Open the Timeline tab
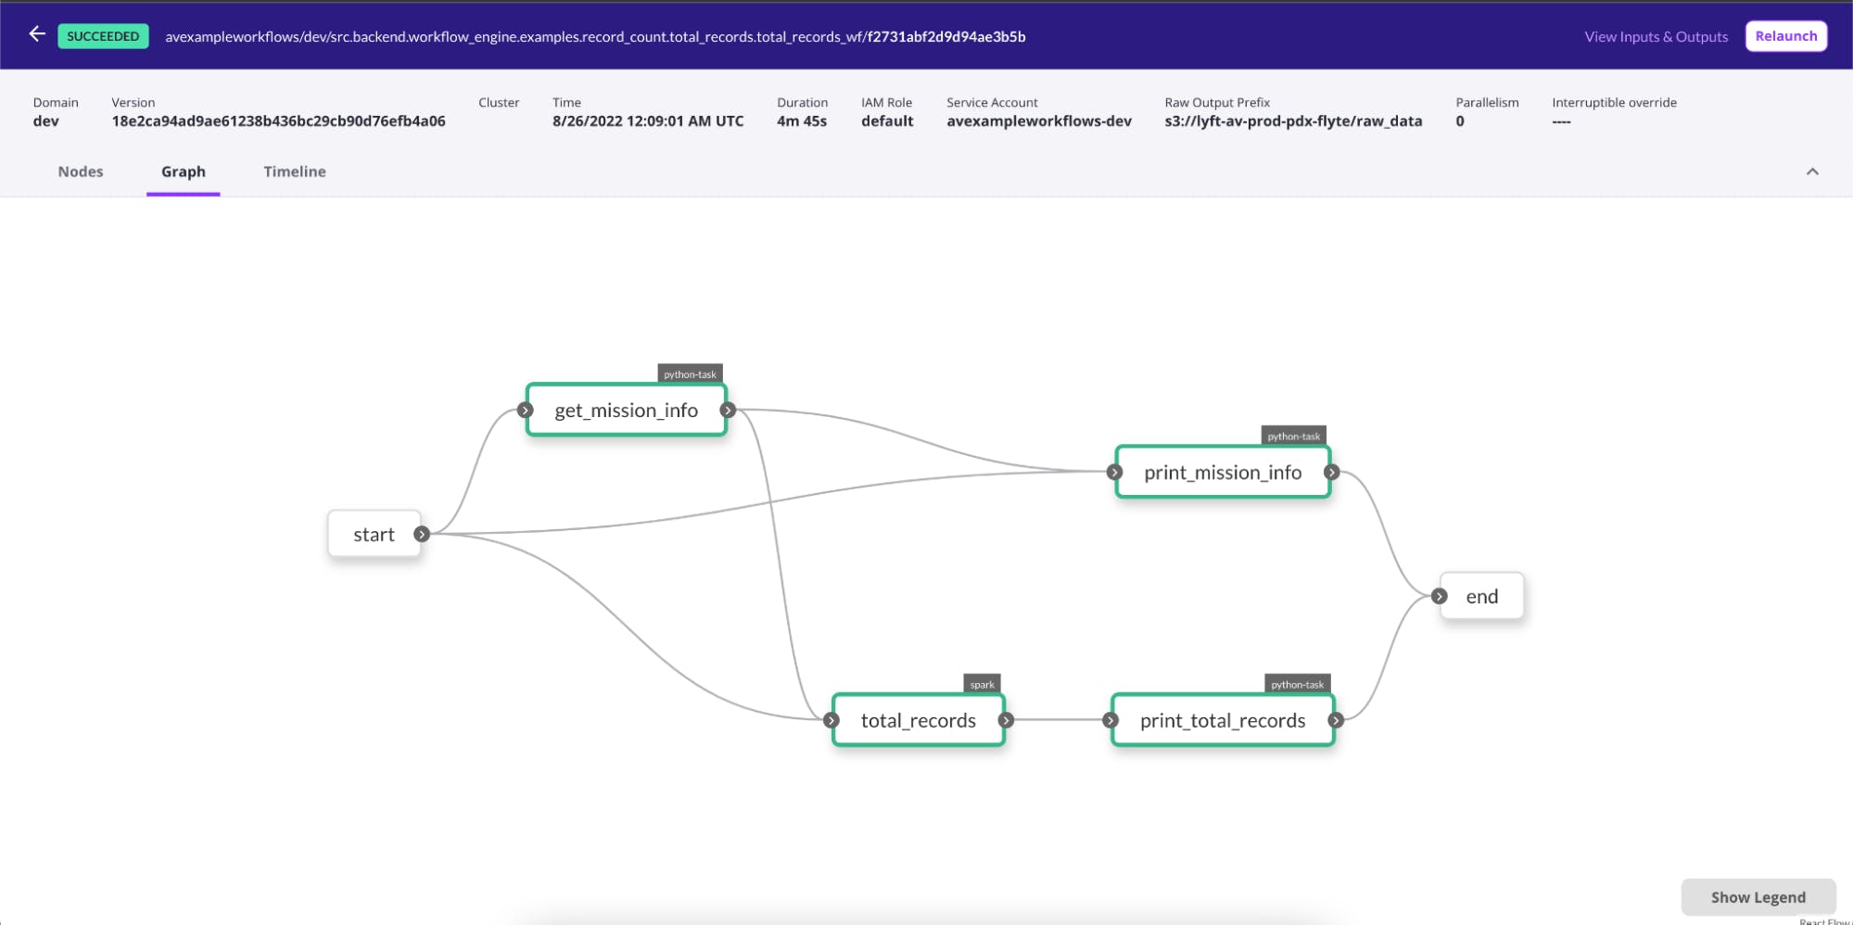 294,171
